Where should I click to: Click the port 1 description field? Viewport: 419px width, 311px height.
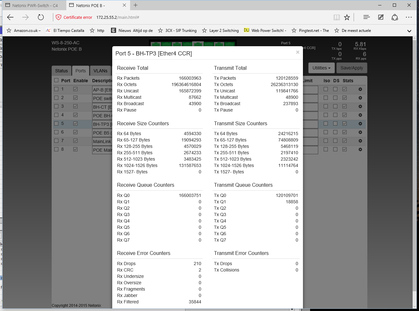(x=102, y=90)
